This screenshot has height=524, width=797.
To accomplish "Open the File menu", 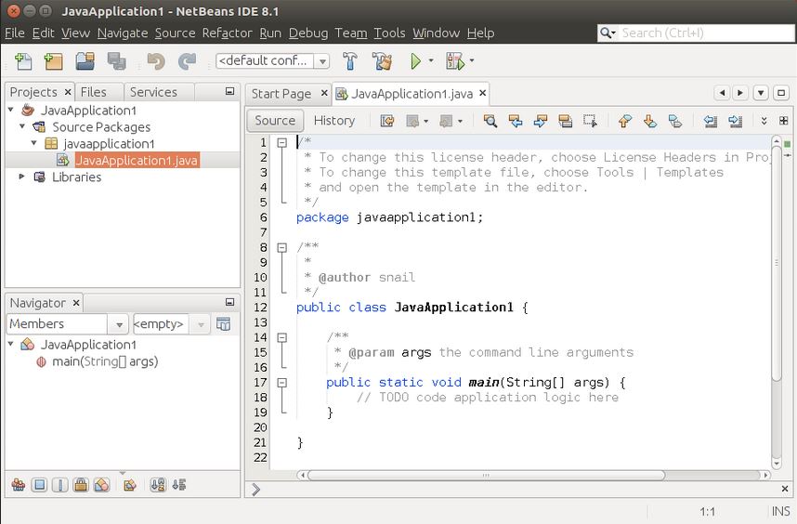I will click(x=14, y=33).
